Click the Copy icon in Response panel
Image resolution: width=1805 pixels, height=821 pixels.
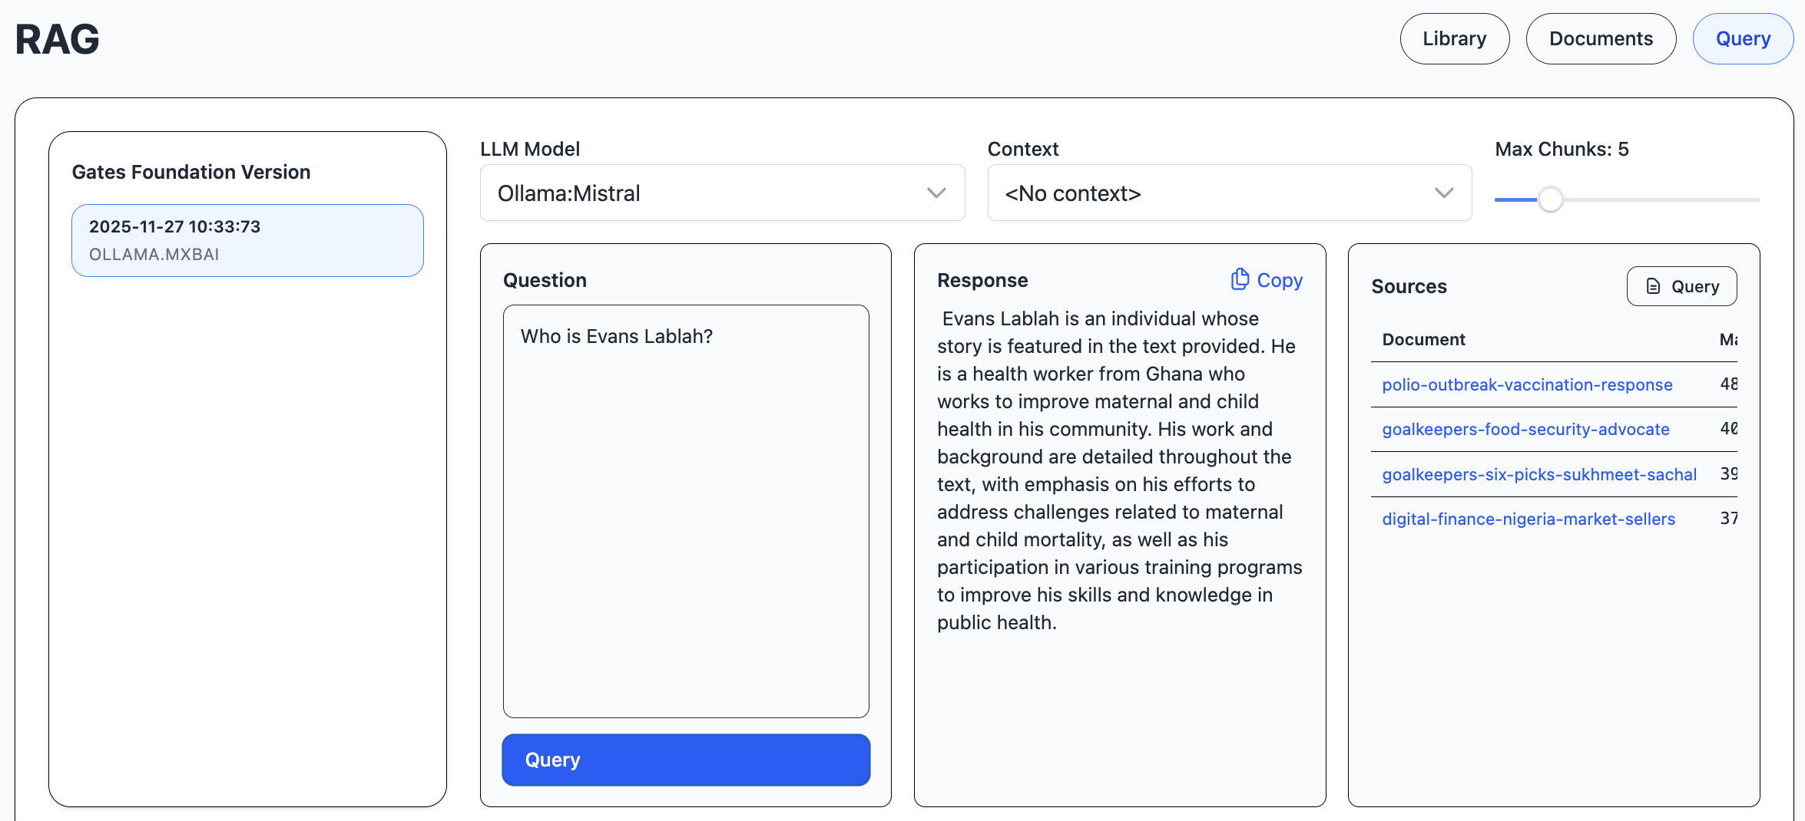tap(1239, 279)
